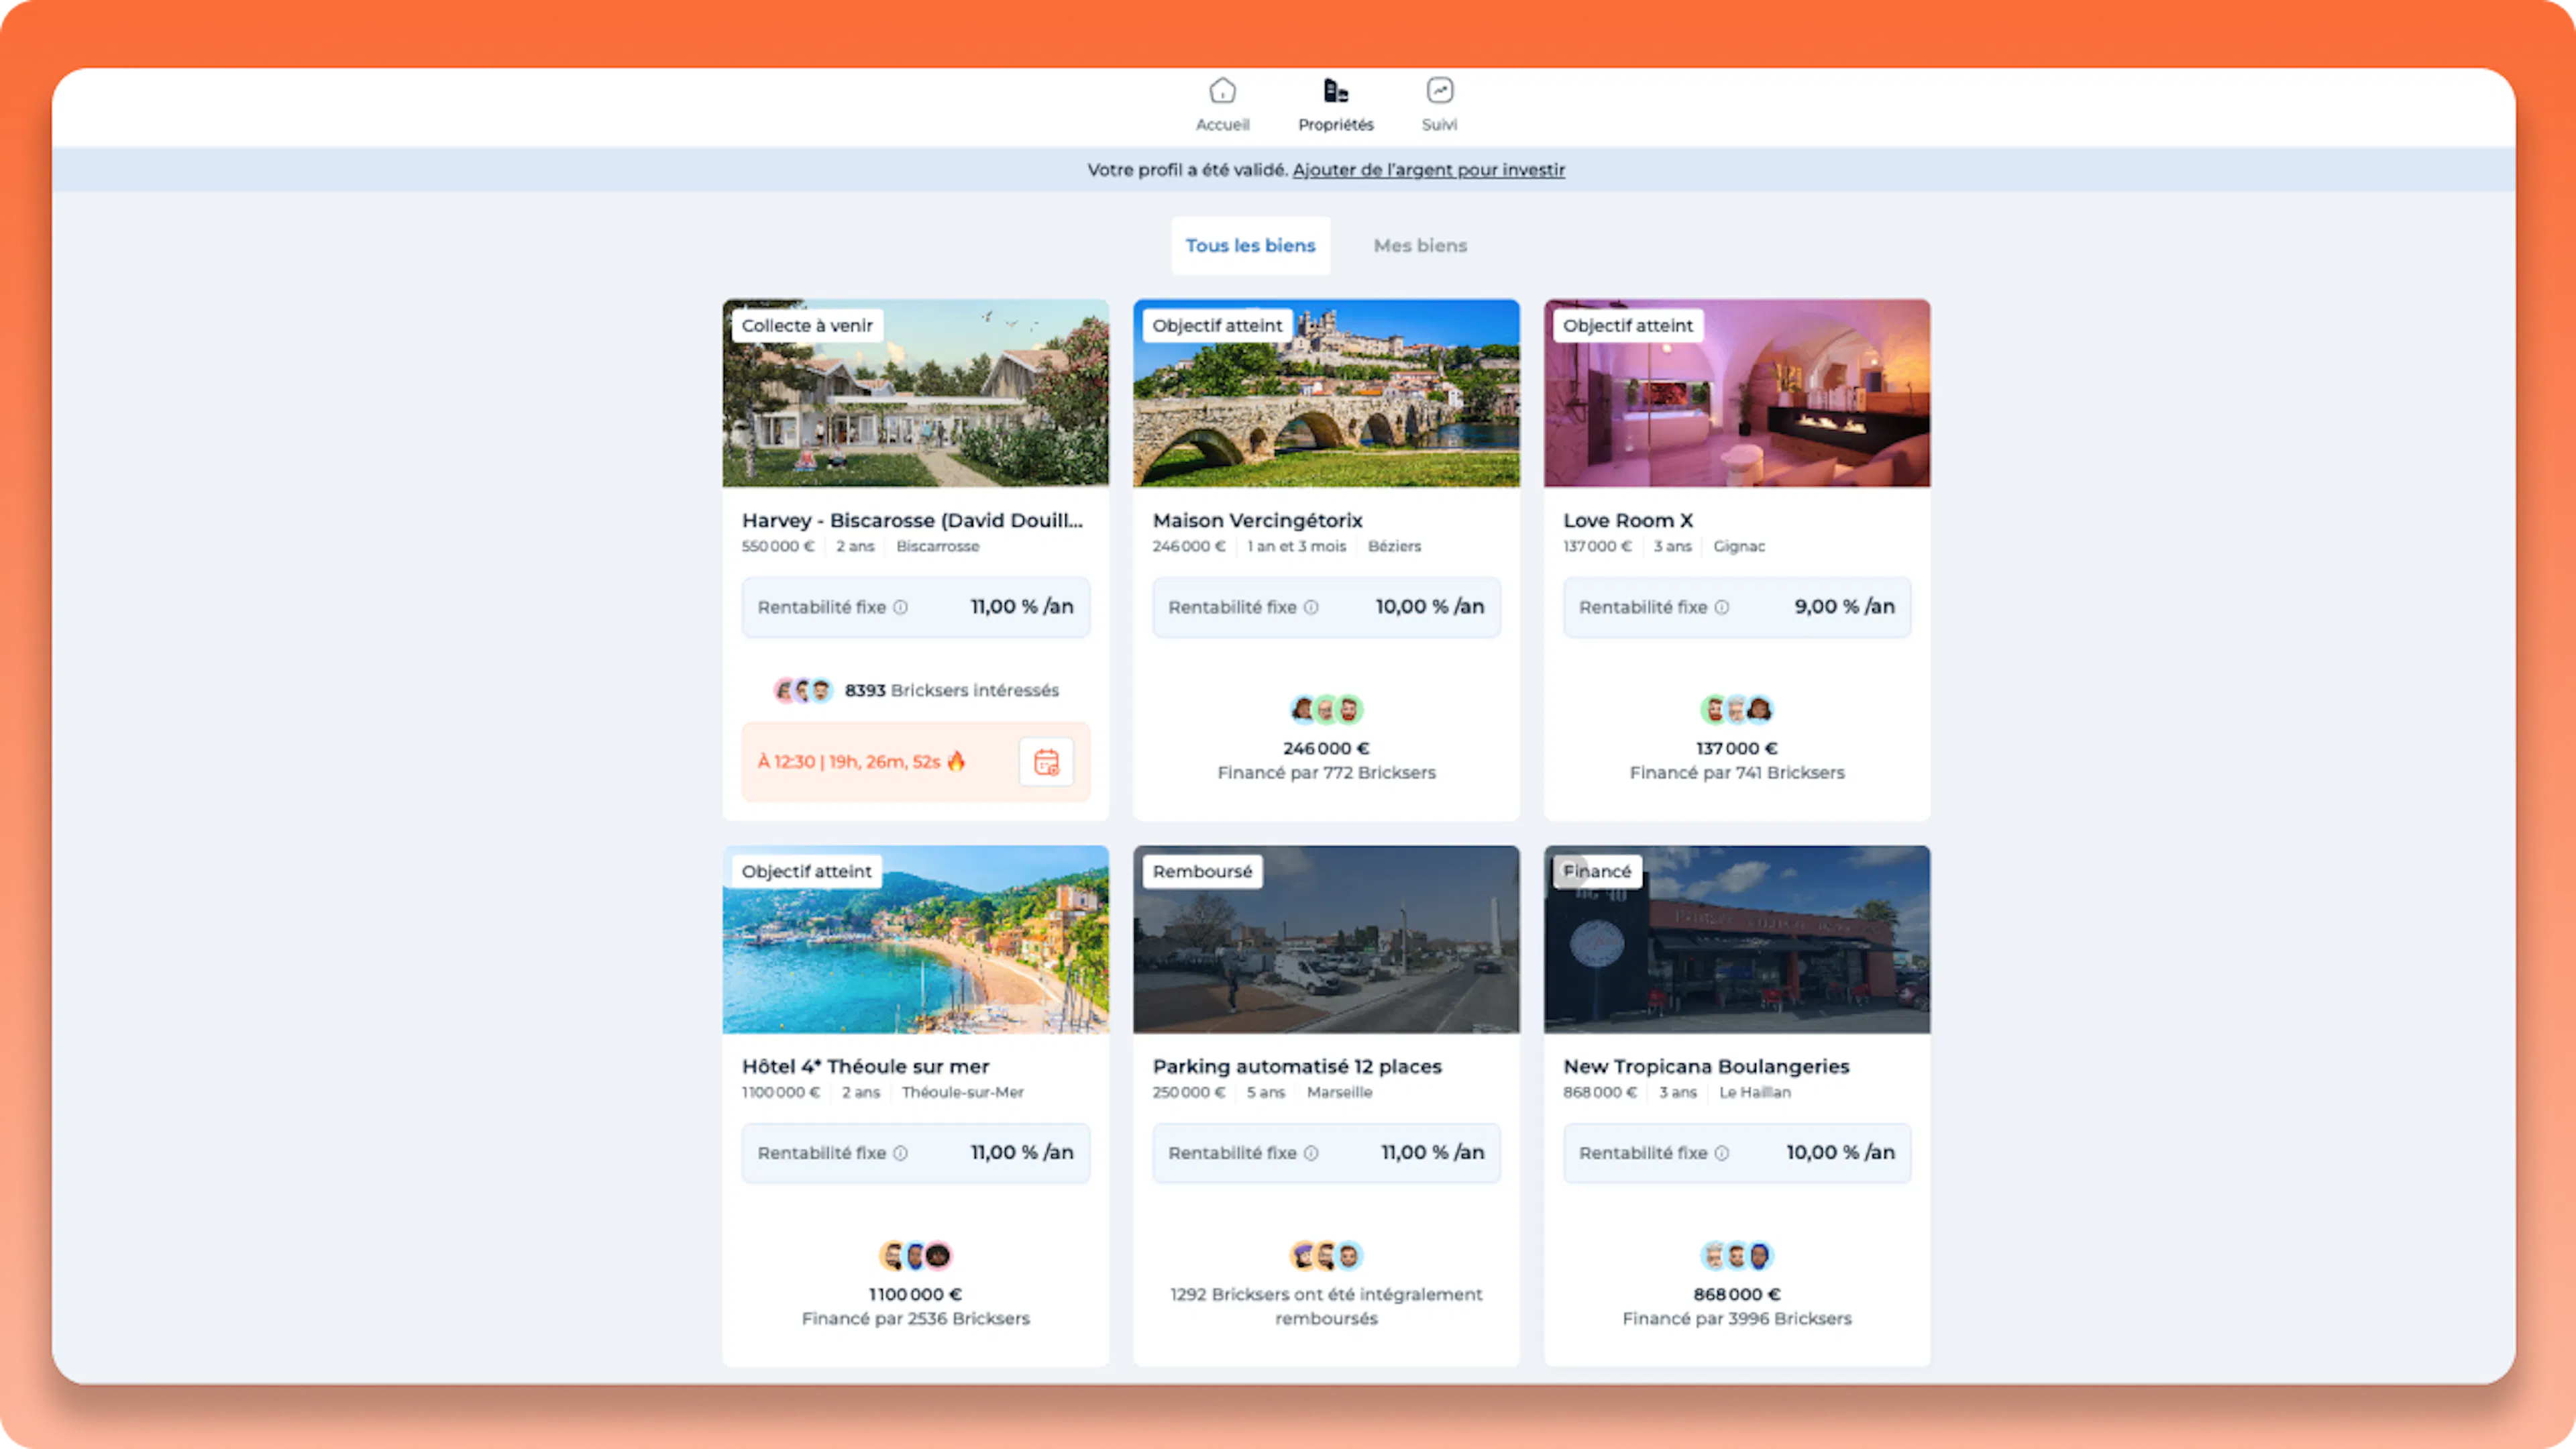The width and height of the screenshot is (2576, 1449).
Task: Click 8393 Bricksers intéressés text
Action: click(951, 691)
